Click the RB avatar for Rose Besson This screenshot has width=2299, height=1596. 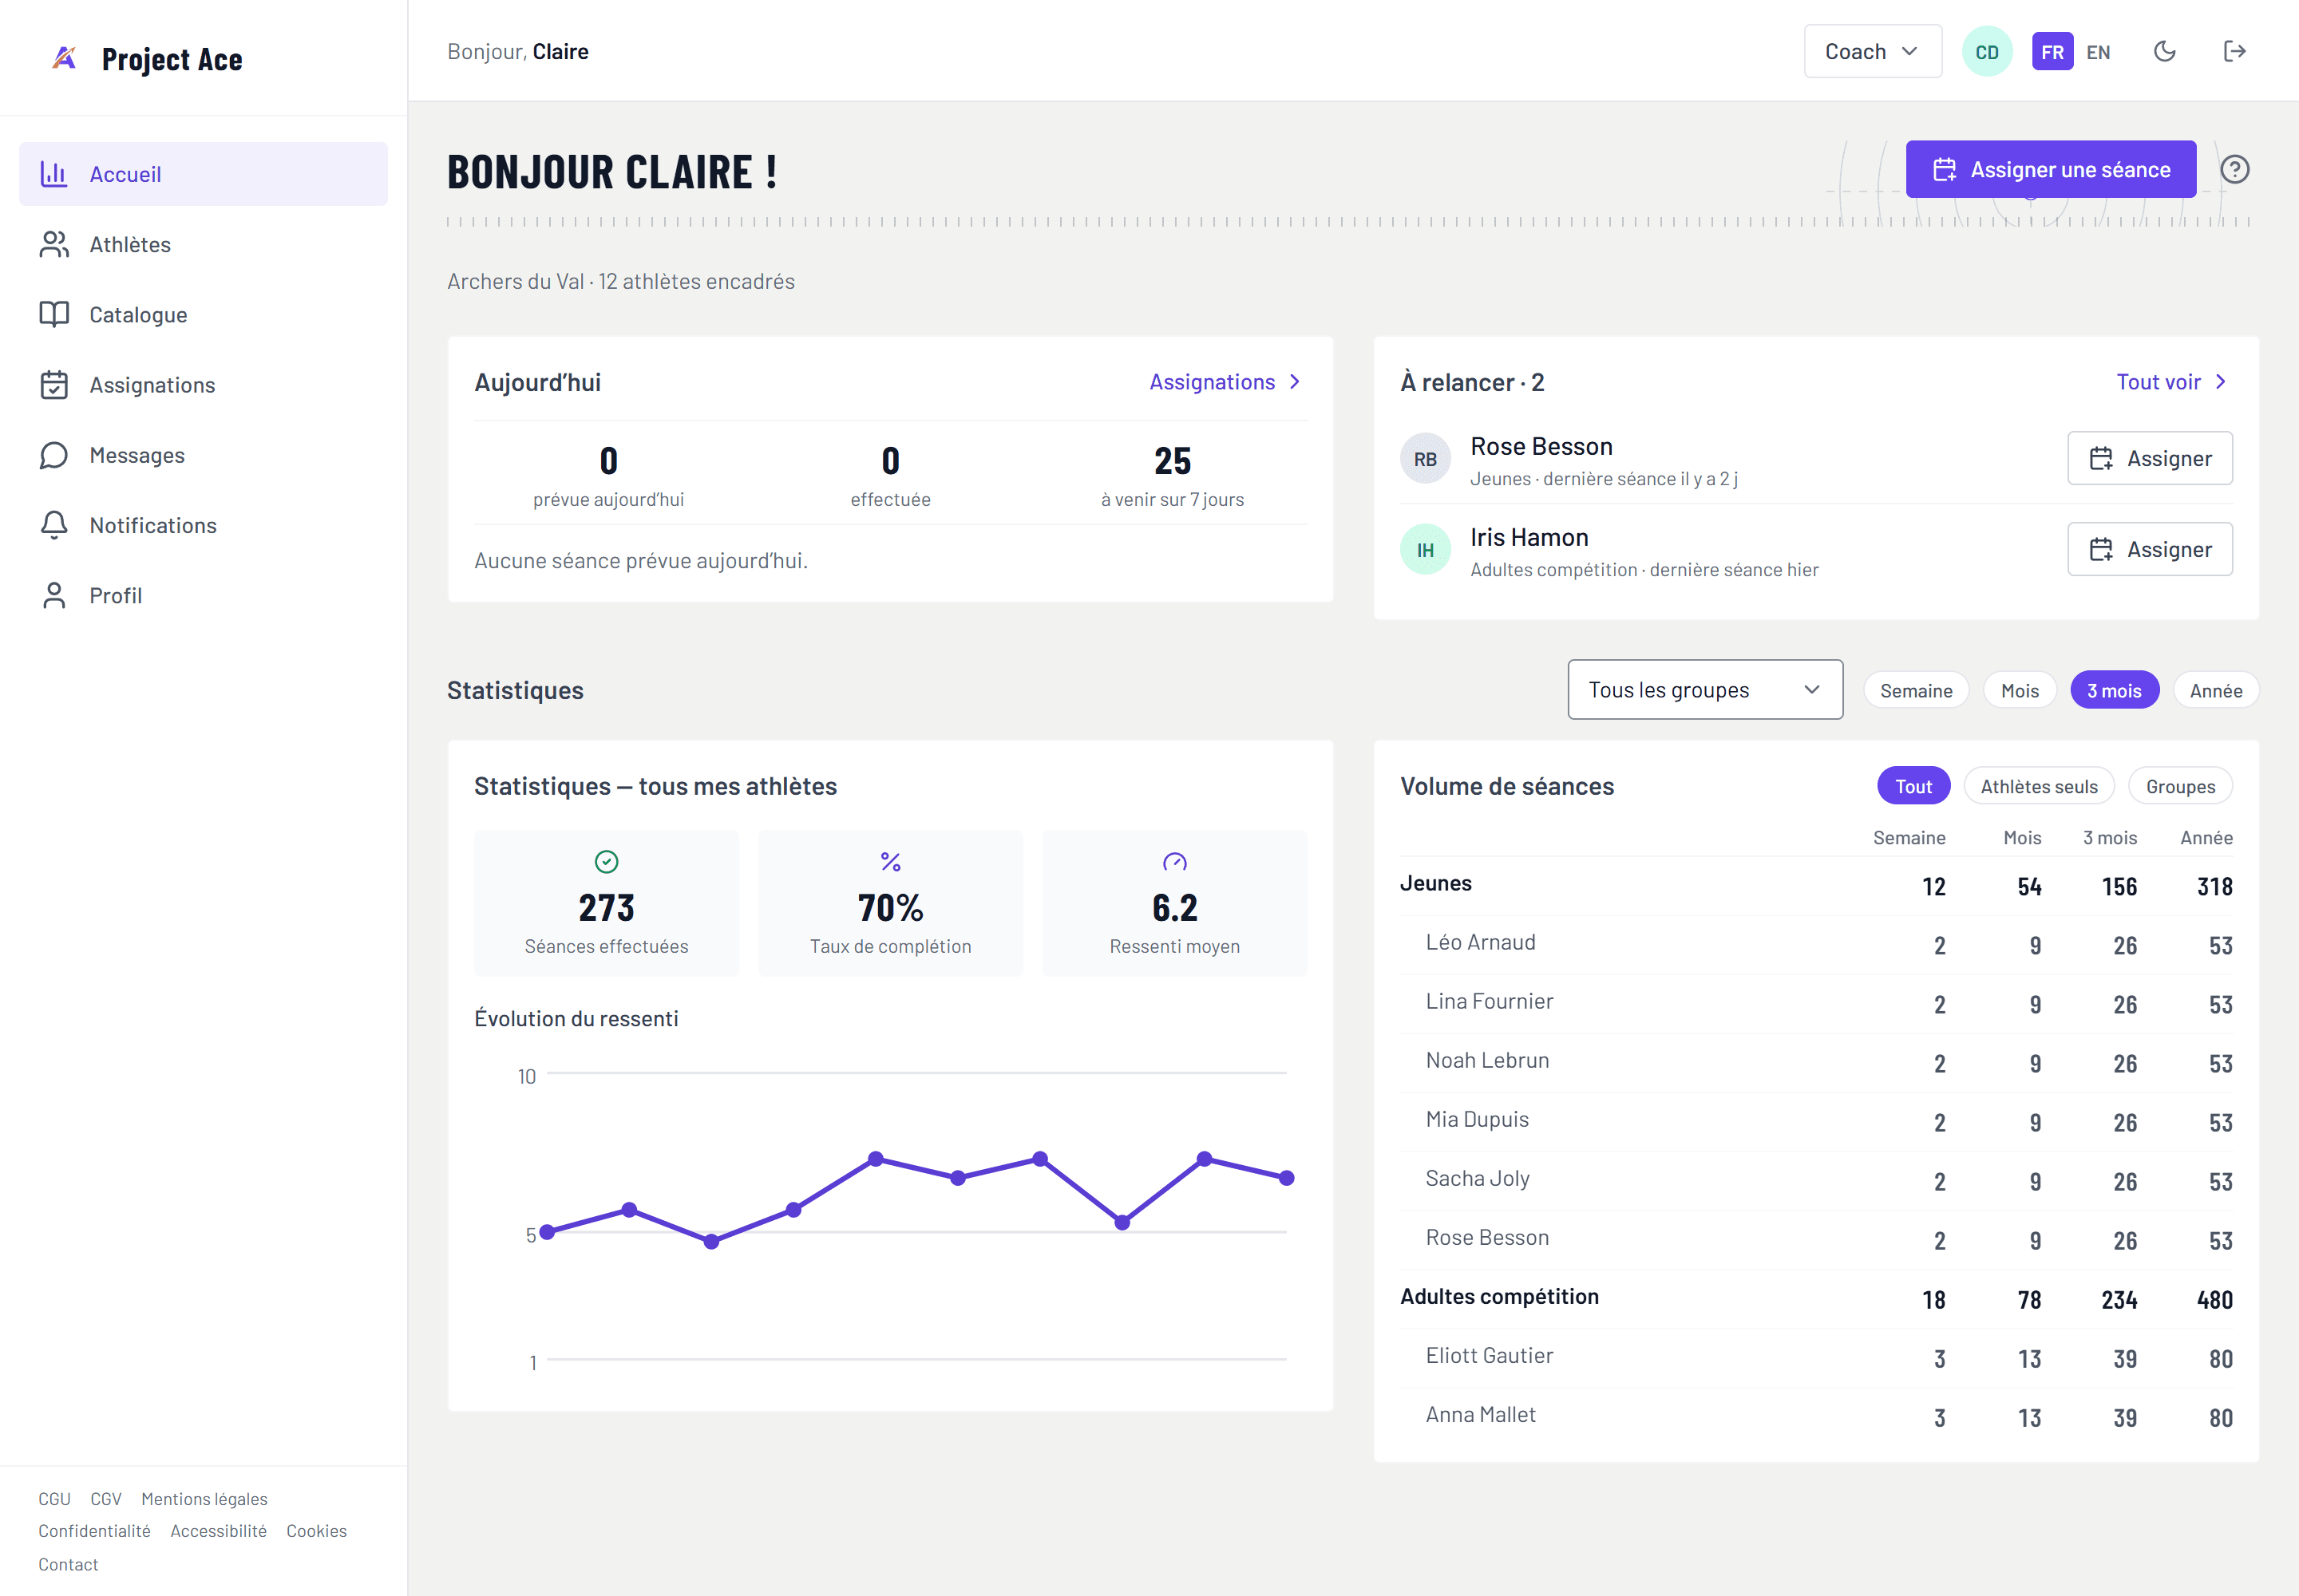[x=1425, y=459]
